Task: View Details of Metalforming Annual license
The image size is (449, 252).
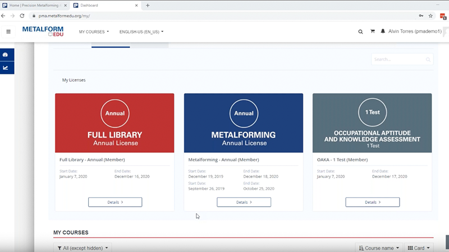Action: (x=244, y=202)
